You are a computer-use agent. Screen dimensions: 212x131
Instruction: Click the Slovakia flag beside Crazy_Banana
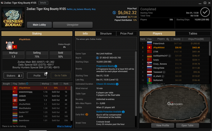click(x=149, y=64)
